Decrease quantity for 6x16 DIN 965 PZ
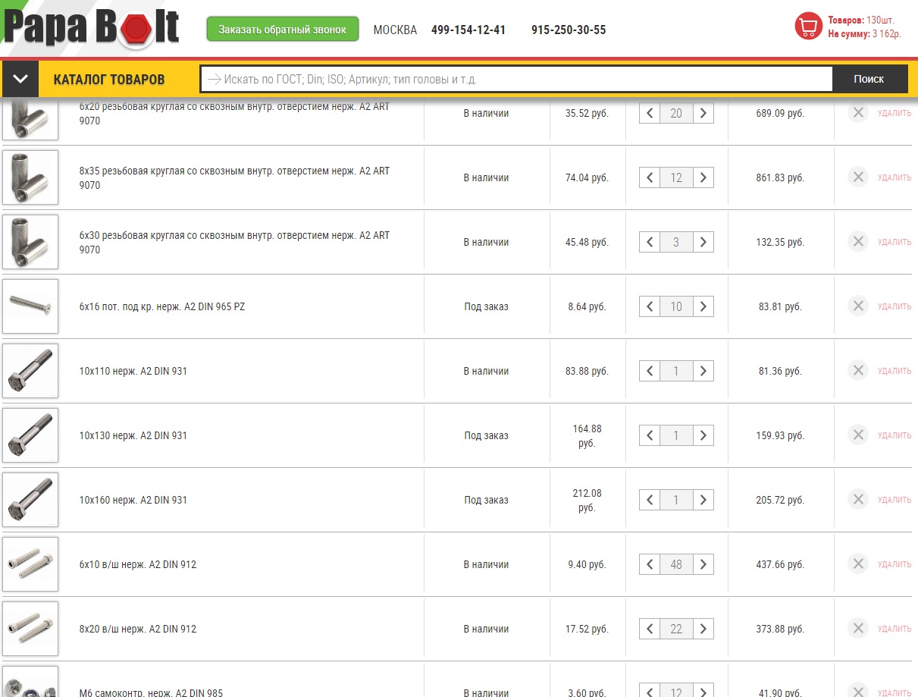The image size is (918, 697). [650, 307]
